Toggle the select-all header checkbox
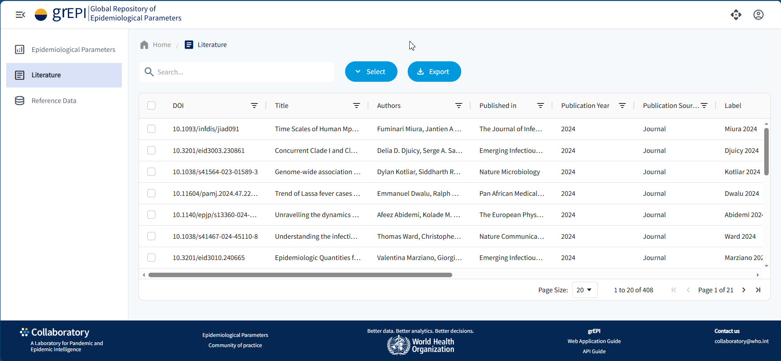781x361 pixels. pos(151,105)
